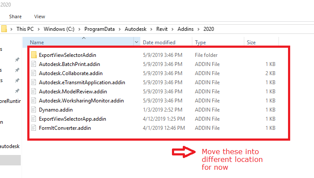Click the Autodesk.BatchPrint.addin file name
Viewport: 314px width, 178px height.
(69, 64)
